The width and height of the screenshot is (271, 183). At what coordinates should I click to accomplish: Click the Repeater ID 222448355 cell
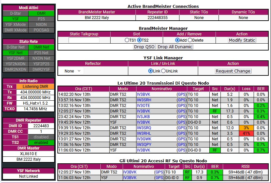tap(157, 18)
